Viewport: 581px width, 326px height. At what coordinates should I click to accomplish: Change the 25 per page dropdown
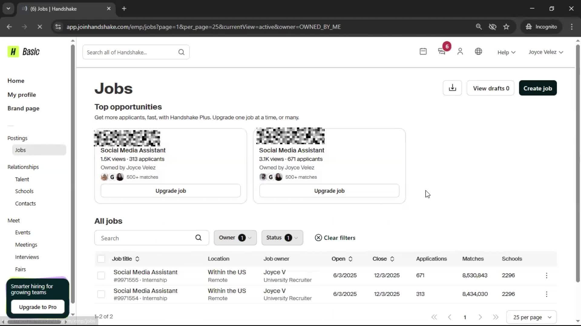point(531,317)
